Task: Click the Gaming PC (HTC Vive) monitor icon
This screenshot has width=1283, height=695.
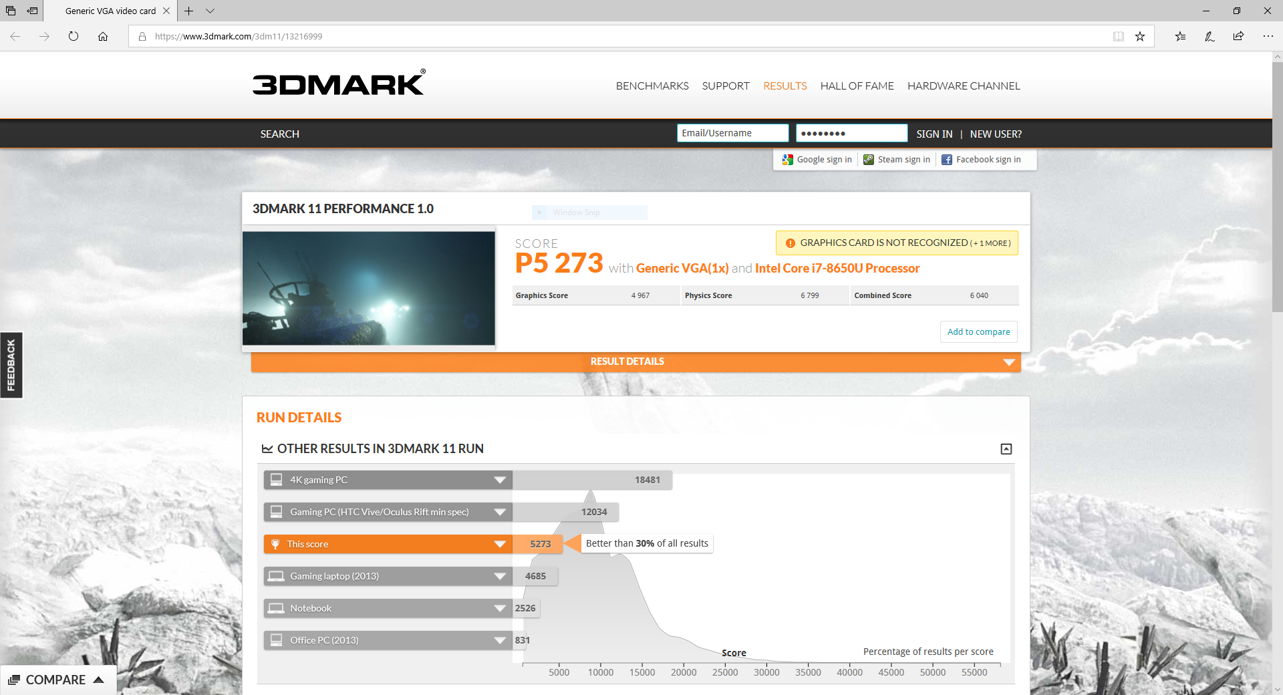Action: click(x=276, y=511)
